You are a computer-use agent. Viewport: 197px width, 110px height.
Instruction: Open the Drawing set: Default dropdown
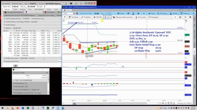tap(185, 103)
